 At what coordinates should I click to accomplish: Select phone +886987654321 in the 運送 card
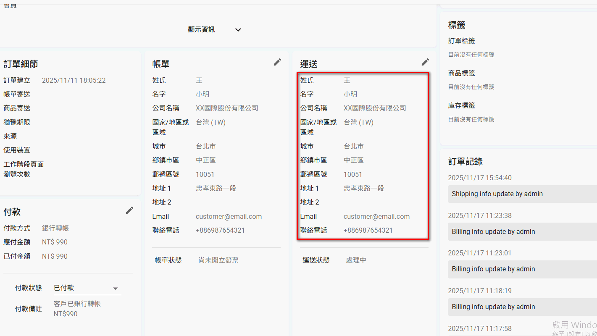coord(368,230)
